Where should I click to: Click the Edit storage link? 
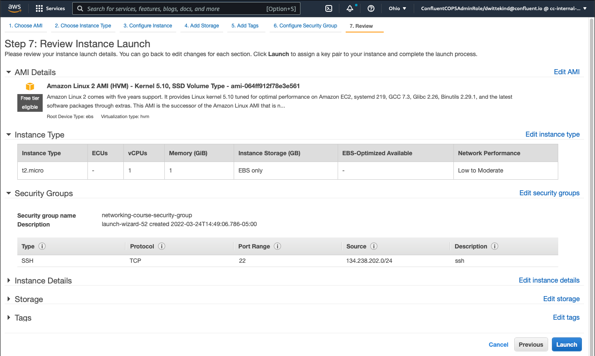point(562,299)
